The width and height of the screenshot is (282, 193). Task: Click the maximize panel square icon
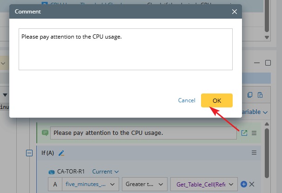[x=268, y=63]
